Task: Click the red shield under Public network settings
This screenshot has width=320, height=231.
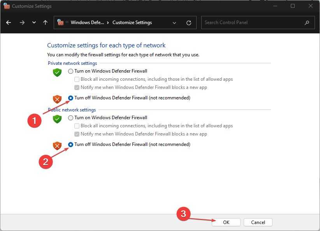Action: pyautogui.click(x=57, y=146)
